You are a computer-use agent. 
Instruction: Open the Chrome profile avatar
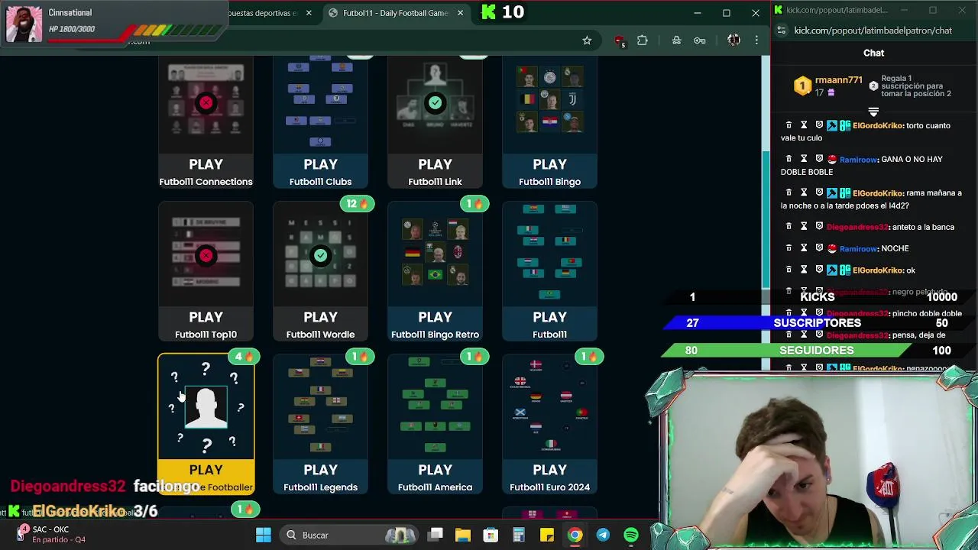point(733,40)
